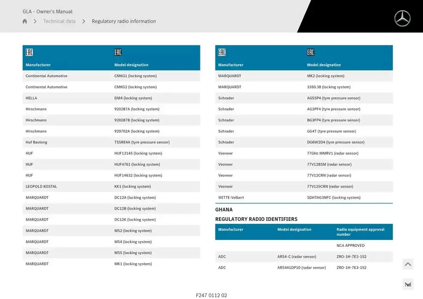Click the chevron after Technical data
The width and height of the screenshot is (423, 299).
click(84, 21)
